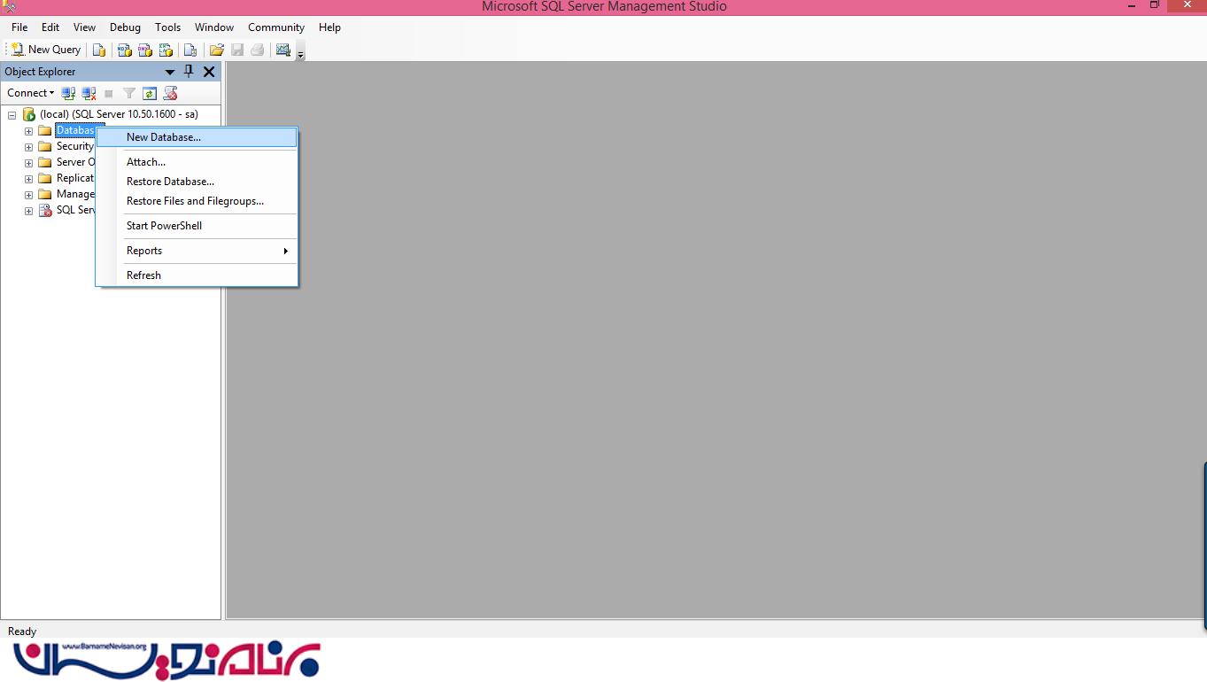This screenshot has width=1207, height=682.
Task: Choose Restore Files and Filegroups...
Action: [x=197, y=201]
